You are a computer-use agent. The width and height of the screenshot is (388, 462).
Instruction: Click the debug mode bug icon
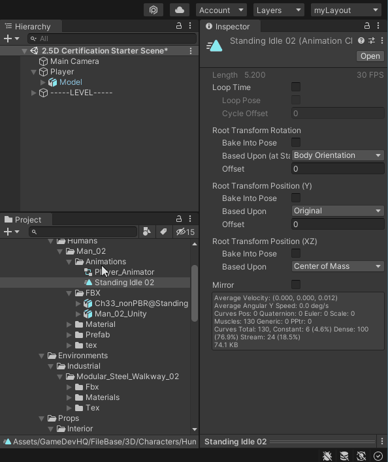coord(327,456)
